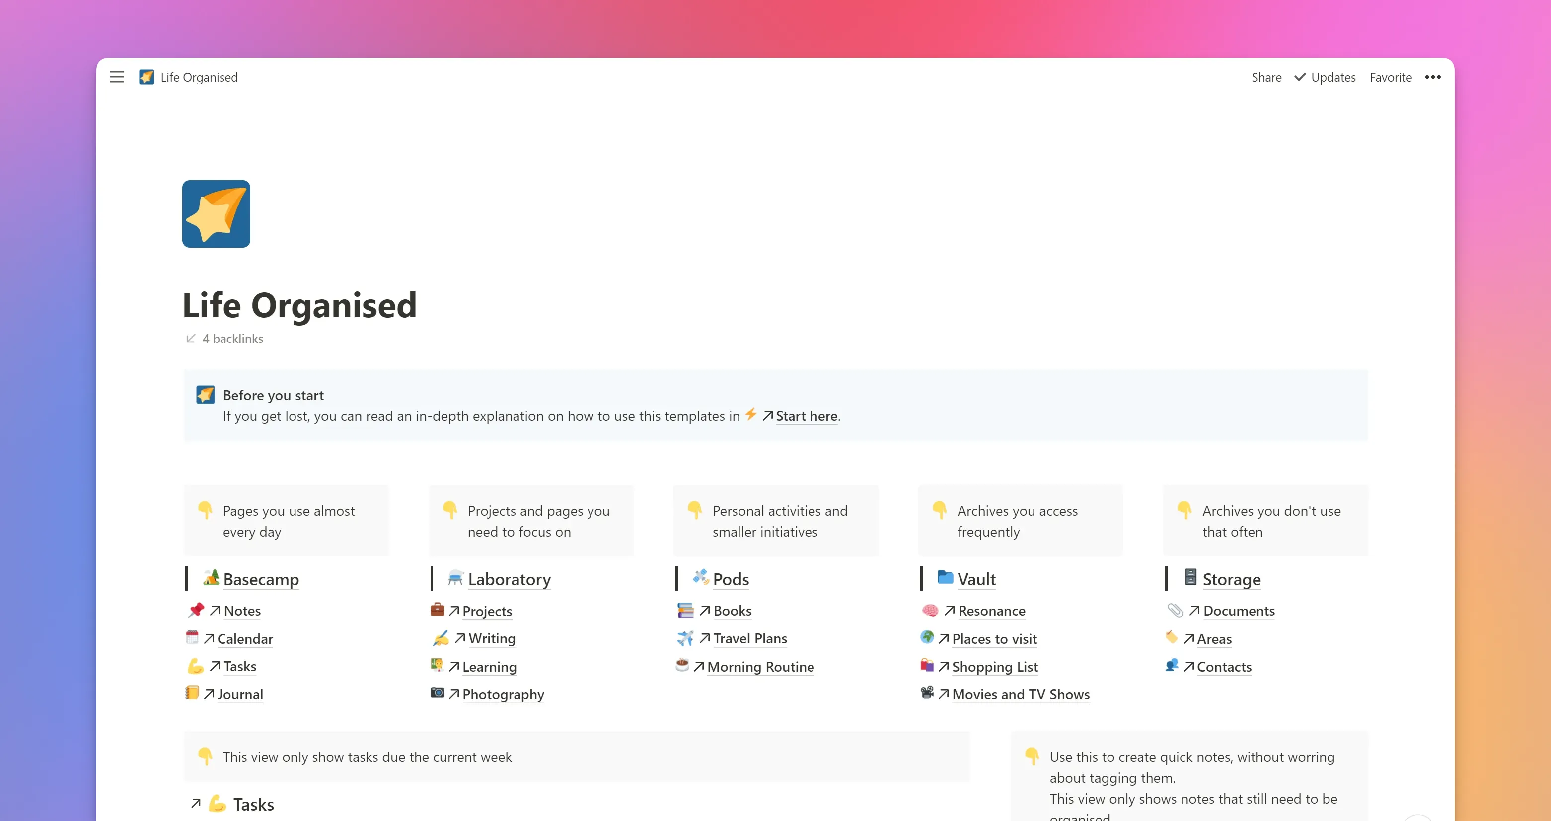Click the airplane icon beside Travel Plans
Viewport: 1551px width, 821px height.
pos(685,638)
